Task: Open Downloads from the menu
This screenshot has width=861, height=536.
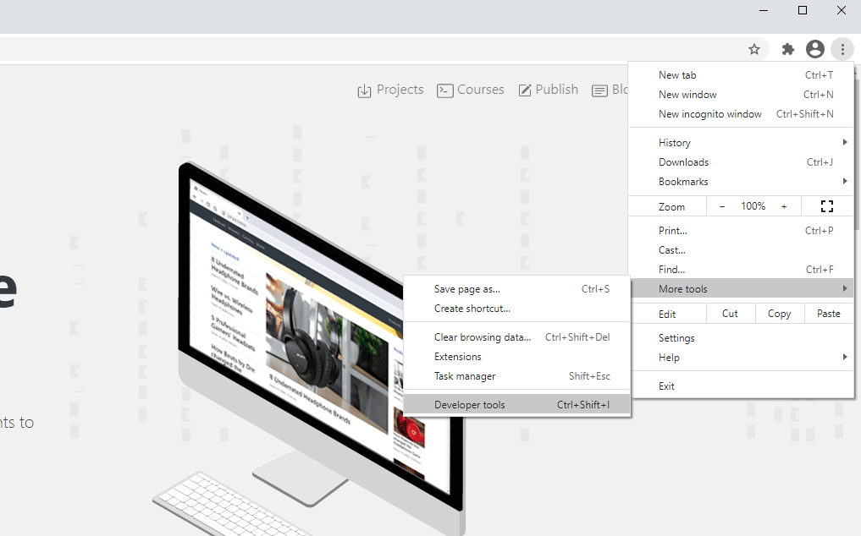Action: [742, 162]
